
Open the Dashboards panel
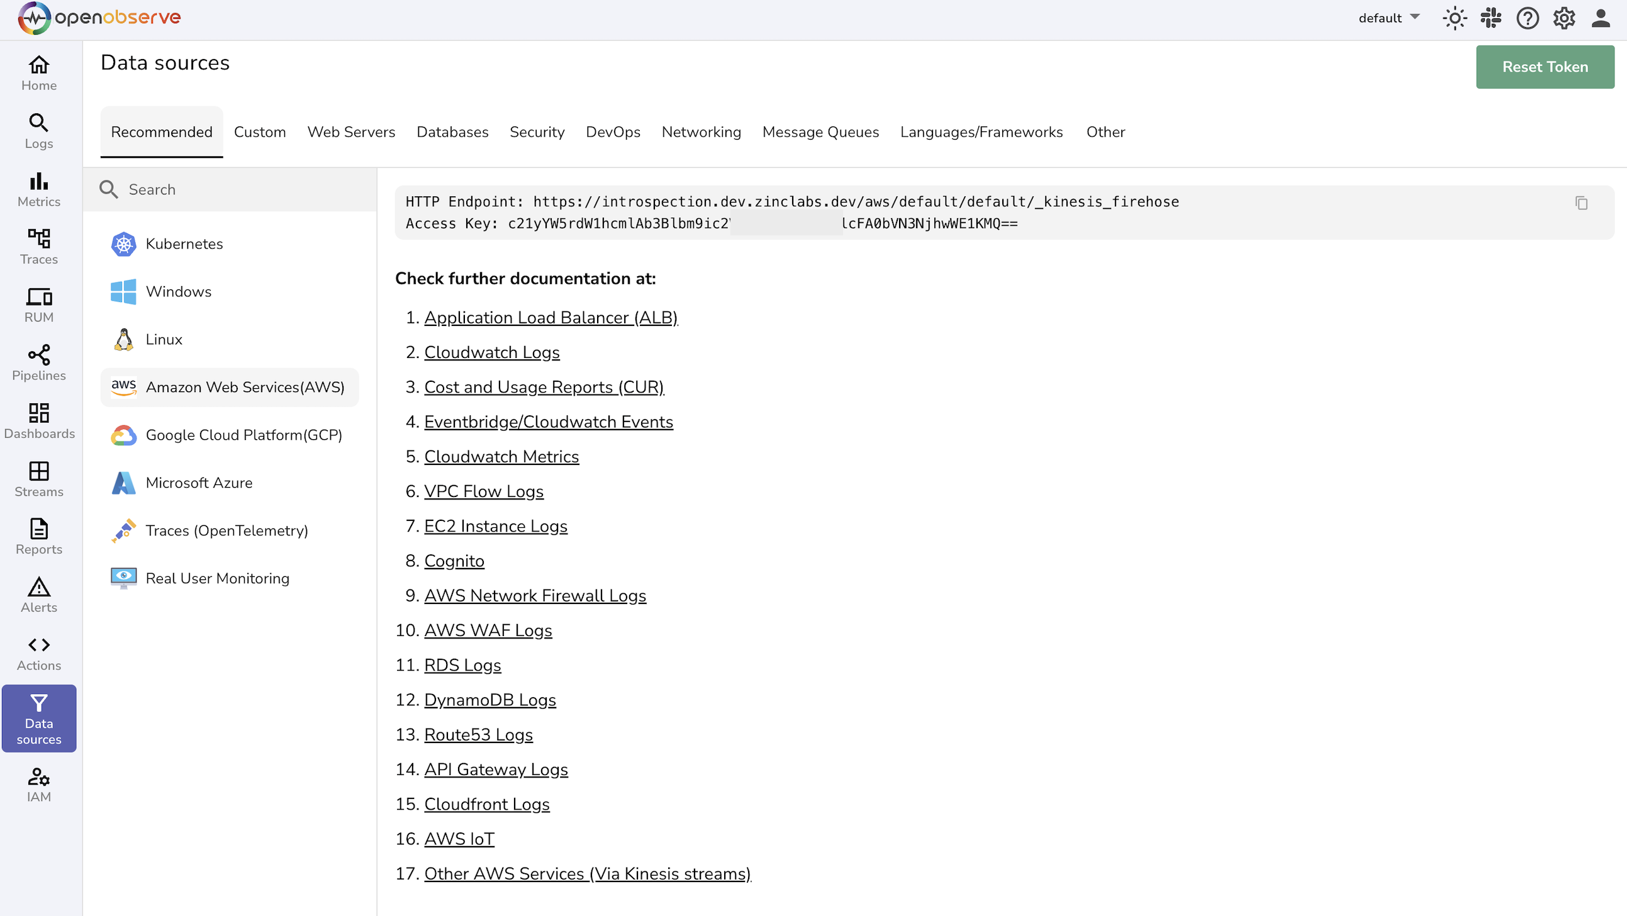tap(38, 421)
